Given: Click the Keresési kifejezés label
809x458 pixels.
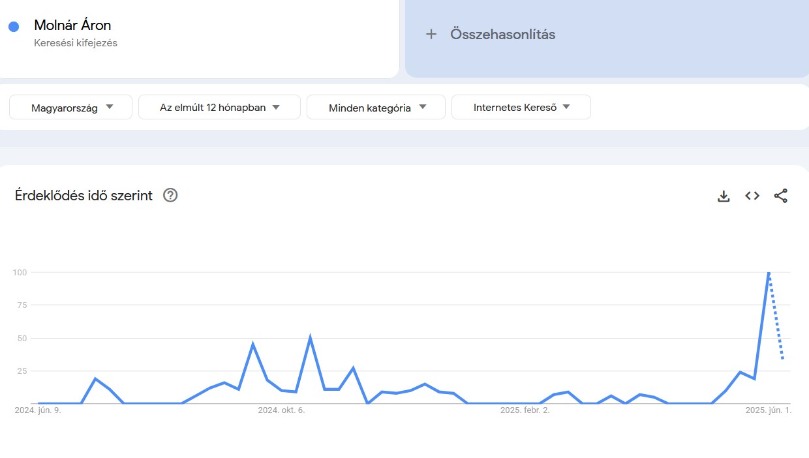Looking at the screenshot, I should pos(75,43).
